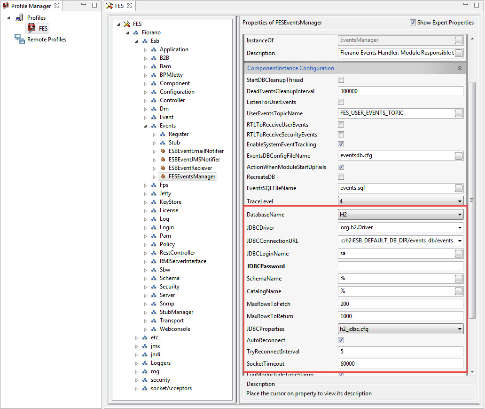
Task: Open the JDBCConnectionURL dropdown
Action: (460, 241)
